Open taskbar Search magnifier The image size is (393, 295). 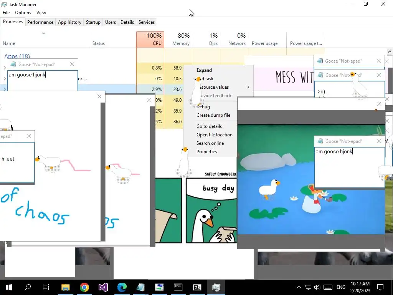click(28, 287)
